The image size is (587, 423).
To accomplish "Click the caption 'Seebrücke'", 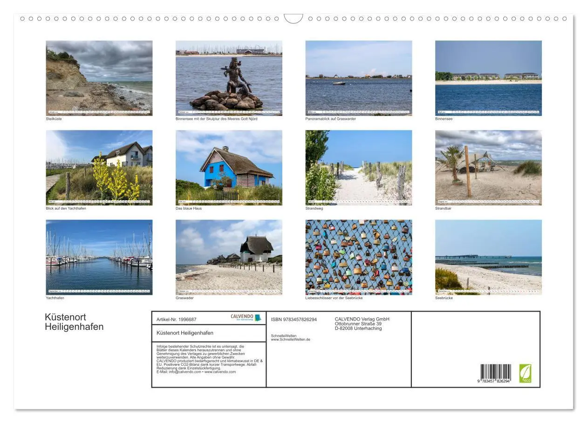I will [444, 298].
